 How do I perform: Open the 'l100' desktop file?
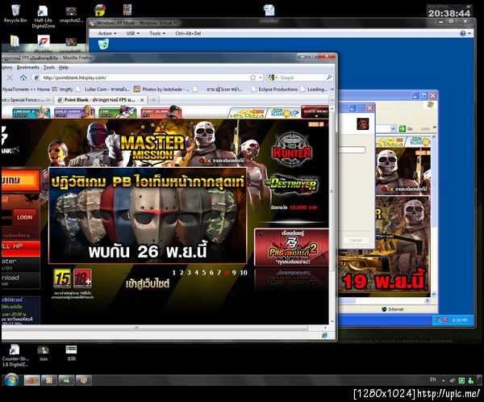coord(71,353)
